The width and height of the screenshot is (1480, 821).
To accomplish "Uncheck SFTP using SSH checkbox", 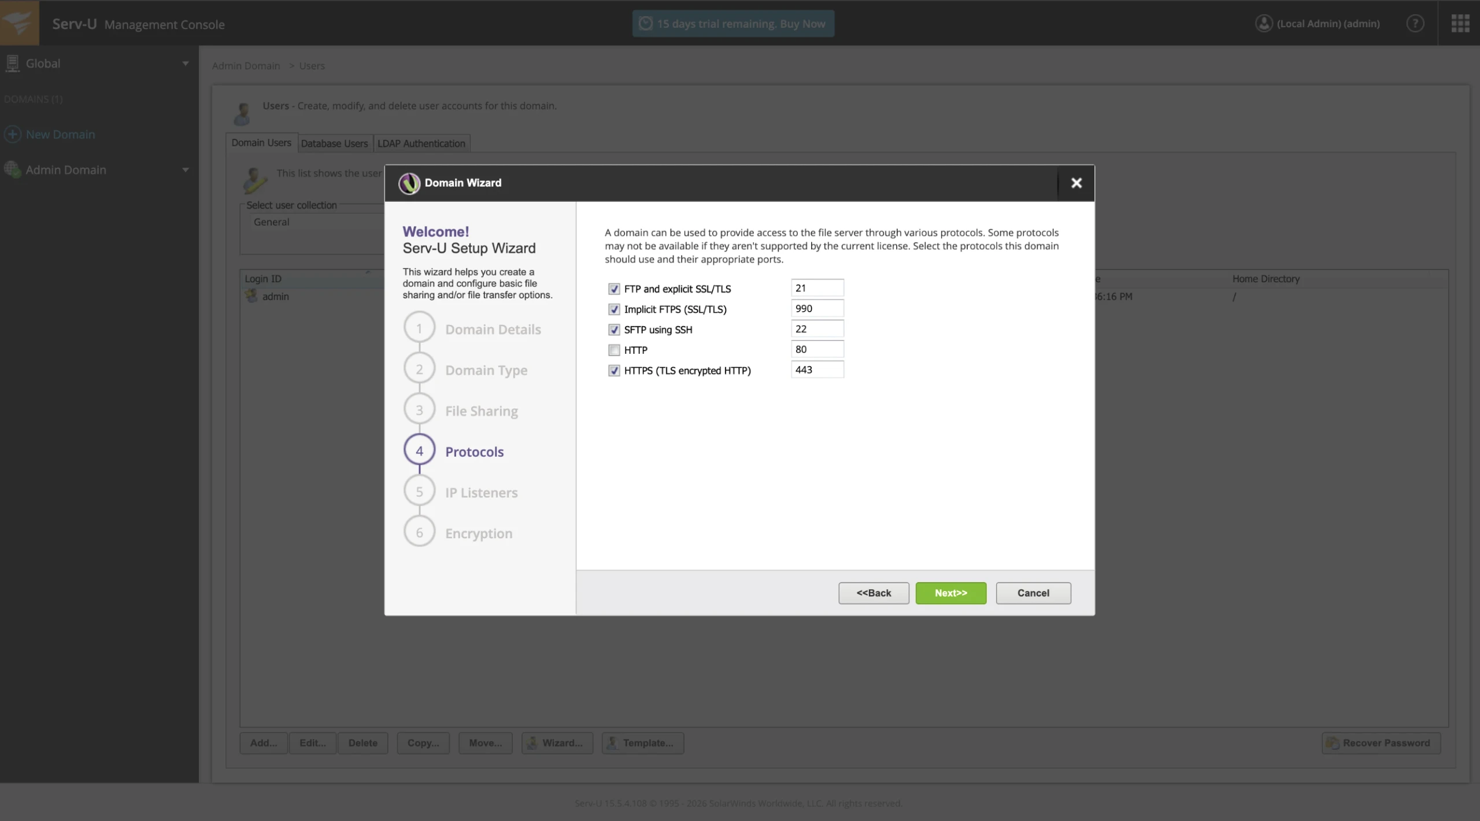I will [614, 330].
